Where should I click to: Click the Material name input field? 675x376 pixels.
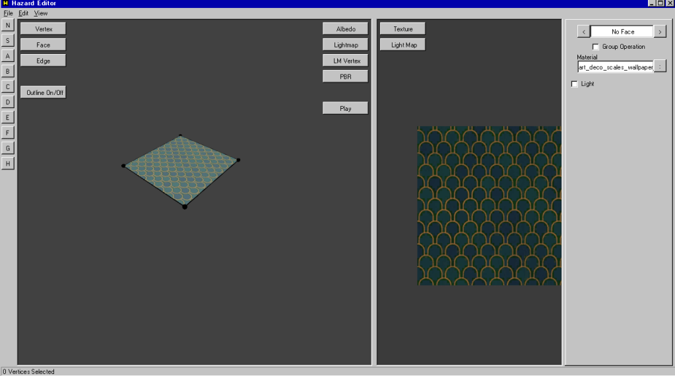pos(615,67)
